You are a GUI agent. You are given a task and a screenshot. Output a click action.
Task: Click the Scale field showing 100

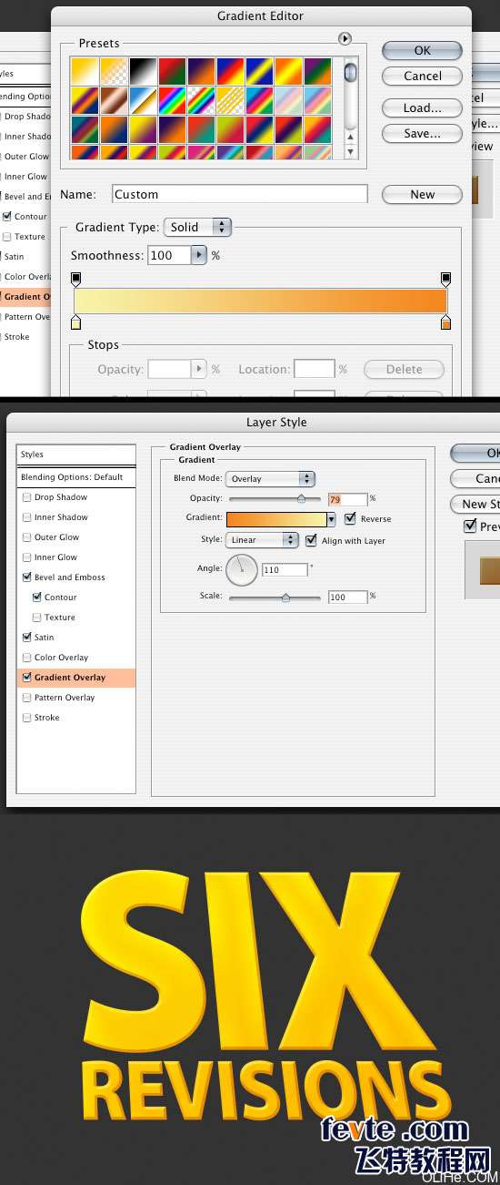tap(347, 598)
